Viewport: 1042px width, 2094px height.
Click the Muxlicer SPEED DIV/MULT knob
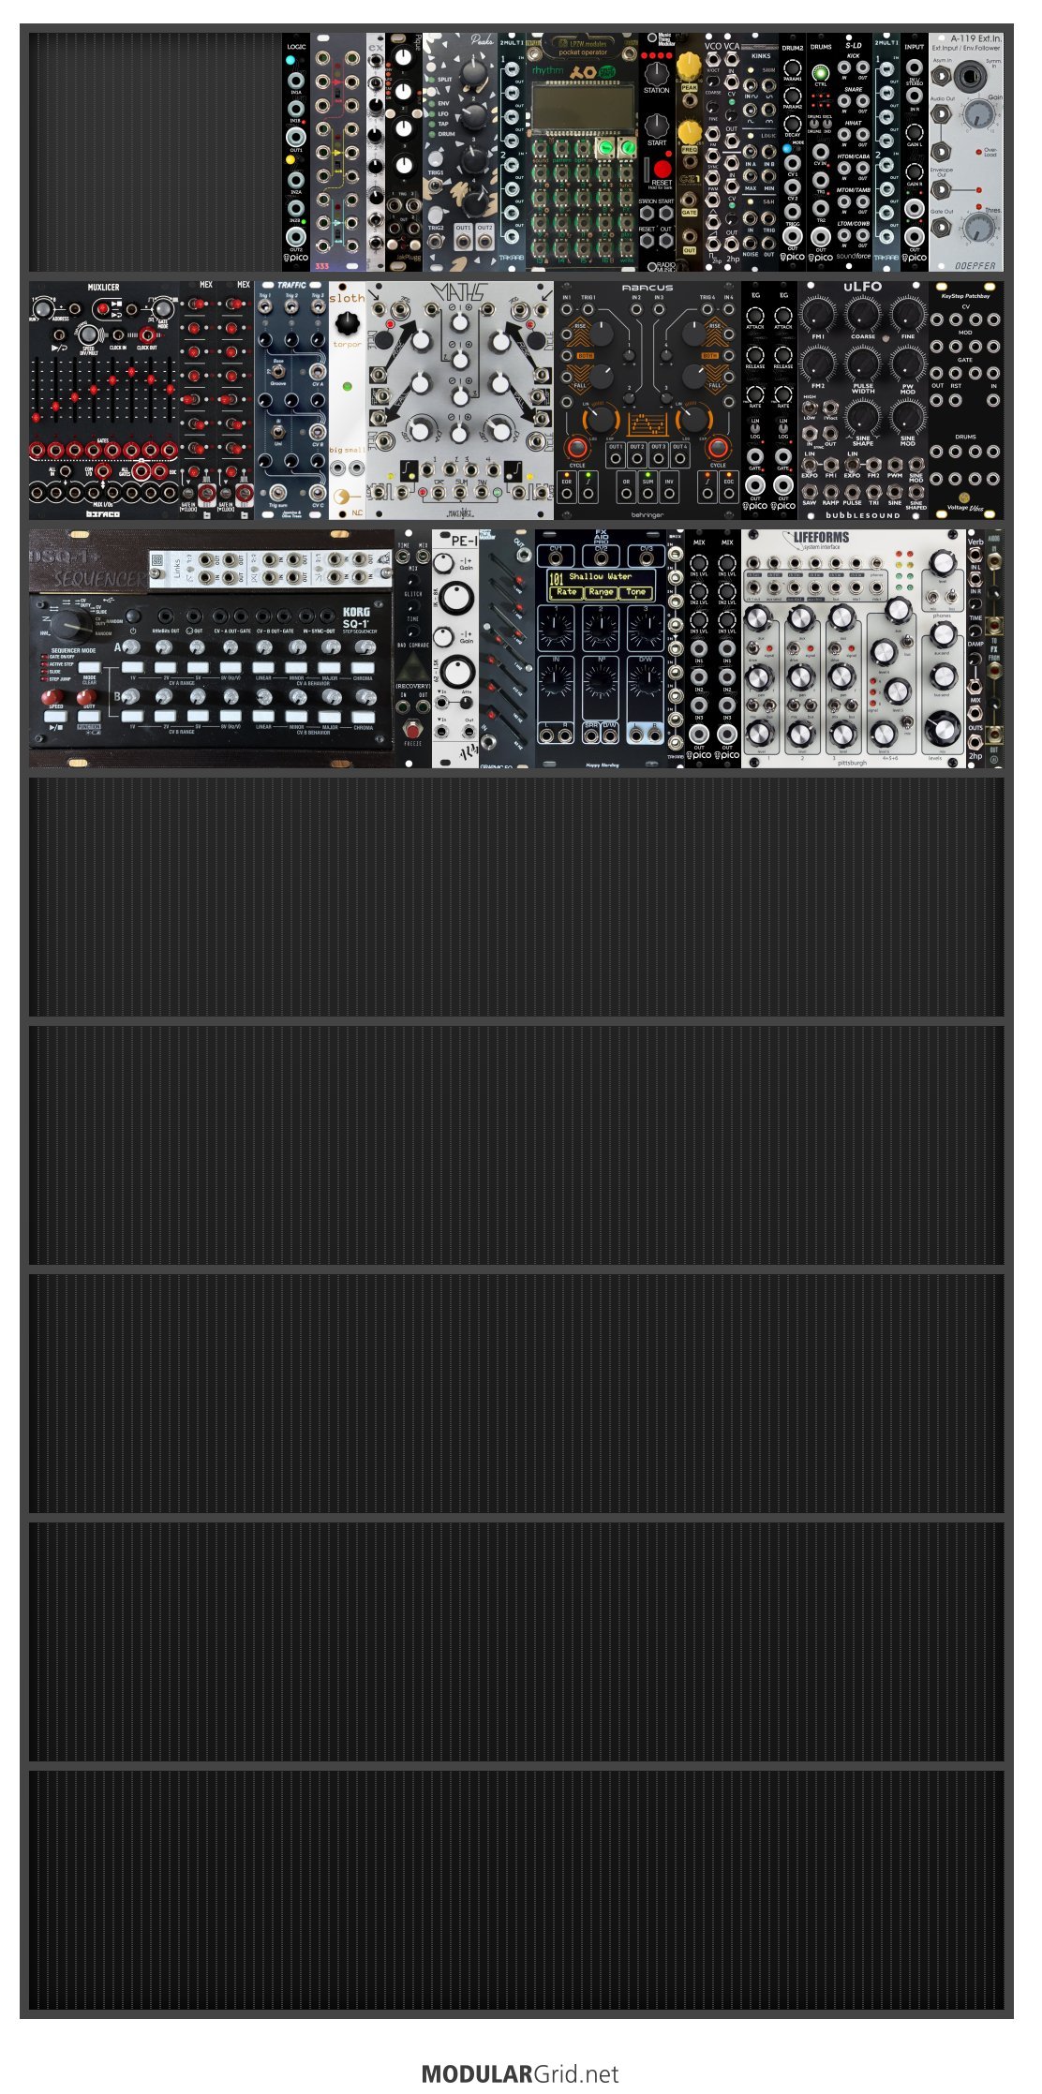(x=88, y=334)
